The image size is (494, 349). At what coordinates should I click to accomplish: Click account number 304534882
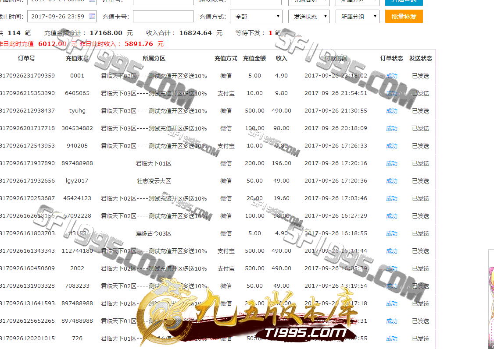(77, 128)
